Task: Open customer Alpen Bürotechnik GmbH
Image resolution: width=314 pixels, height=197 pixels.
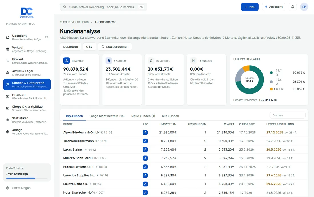Action: coord(81,133)
